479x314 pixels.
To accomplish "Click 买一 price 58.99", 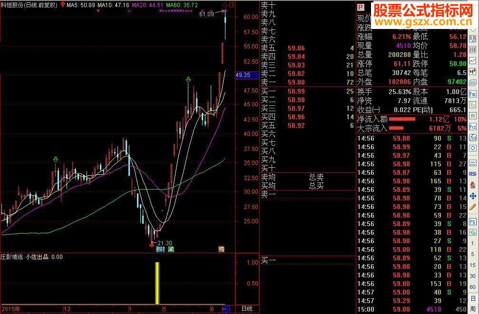I will [296, 91].
